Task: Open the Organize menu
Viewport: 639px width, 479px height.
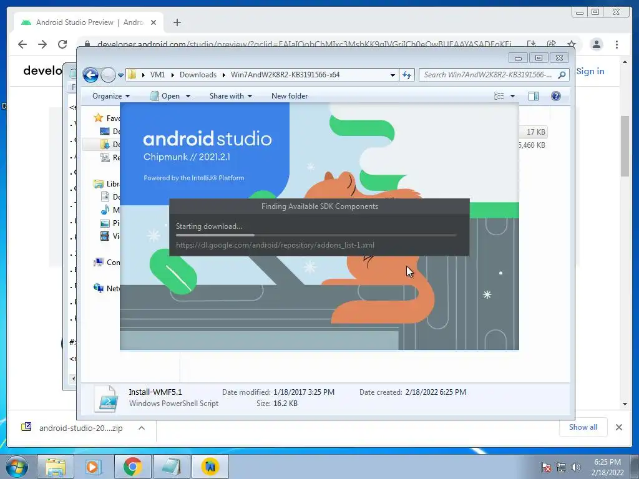Action: pyautogui.click(x=111, y=96)
